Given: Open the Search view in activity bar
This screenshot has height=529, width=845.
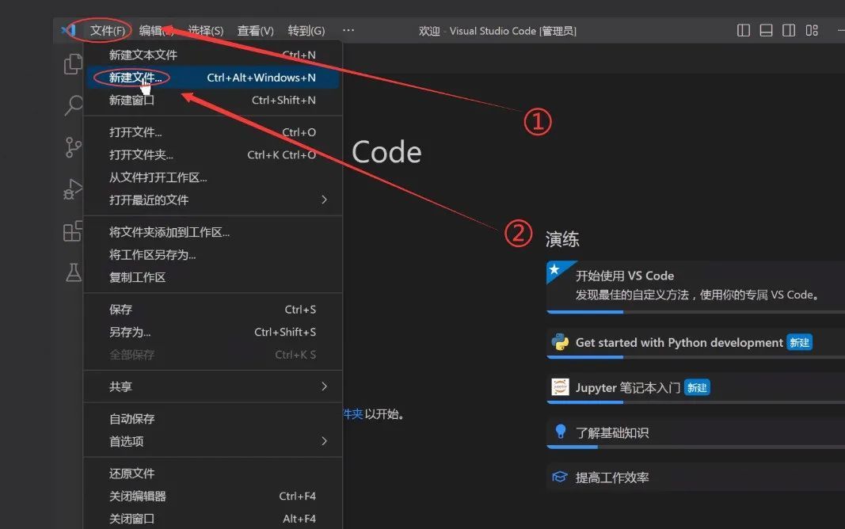Looking at the screenshot, I should (74, 105).
